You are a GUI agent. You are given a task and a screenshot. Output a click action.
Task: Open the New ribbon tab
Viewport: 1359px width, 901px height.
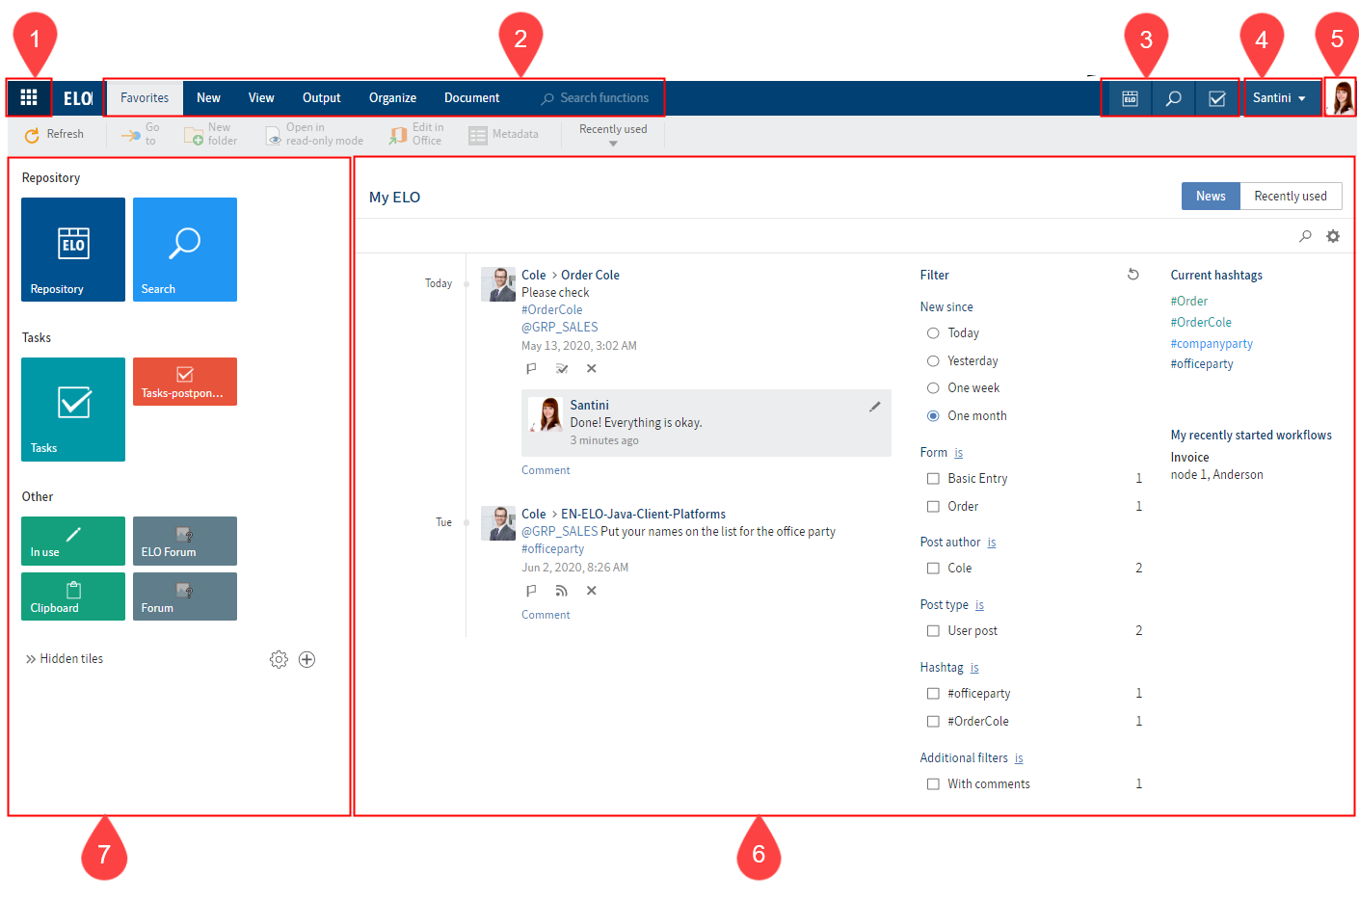click(x=208, y=98)
